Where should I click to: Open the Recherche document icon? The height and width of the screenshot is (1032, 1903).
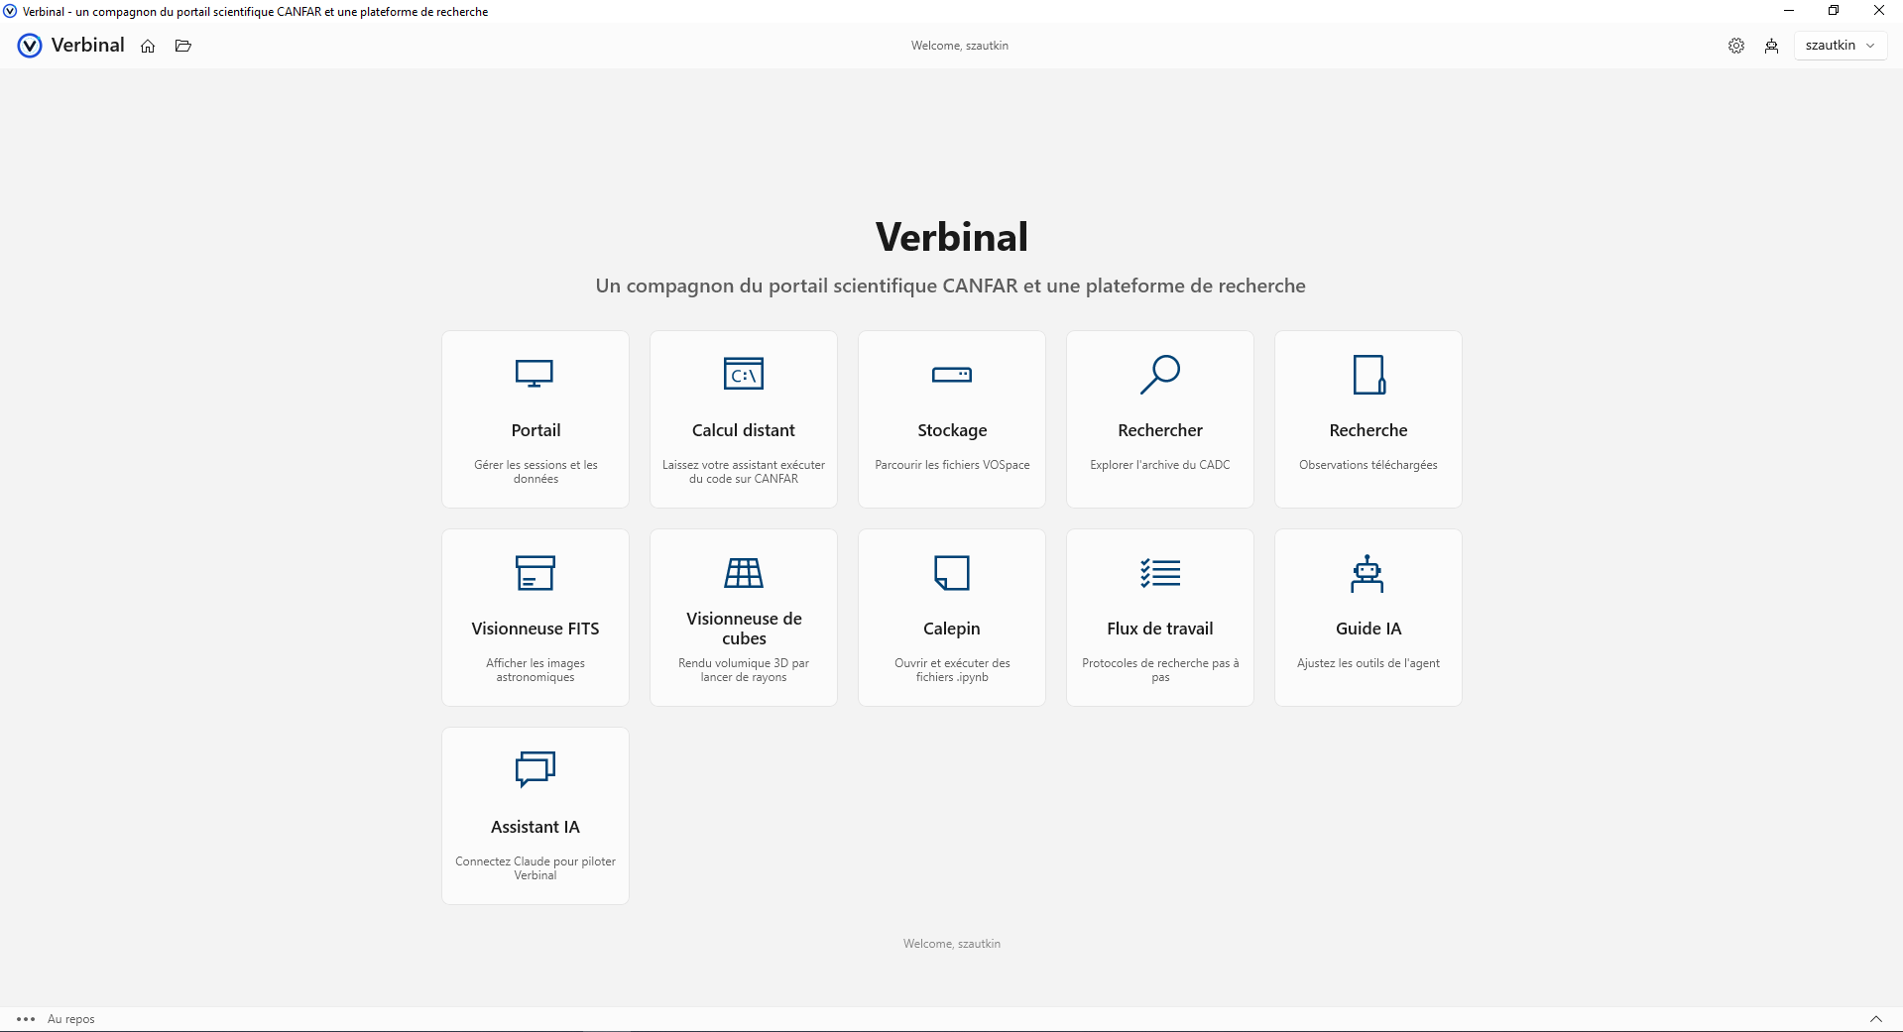pos(1368,375)
